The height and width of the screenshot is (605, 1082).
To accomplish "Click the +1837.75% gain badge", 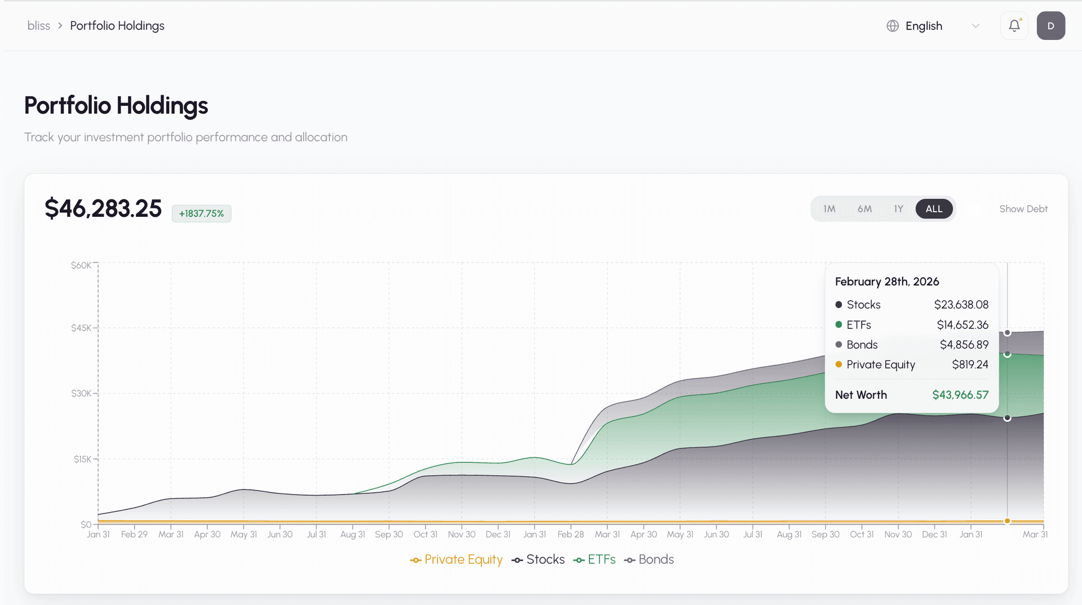I will (x=201, y=213).
